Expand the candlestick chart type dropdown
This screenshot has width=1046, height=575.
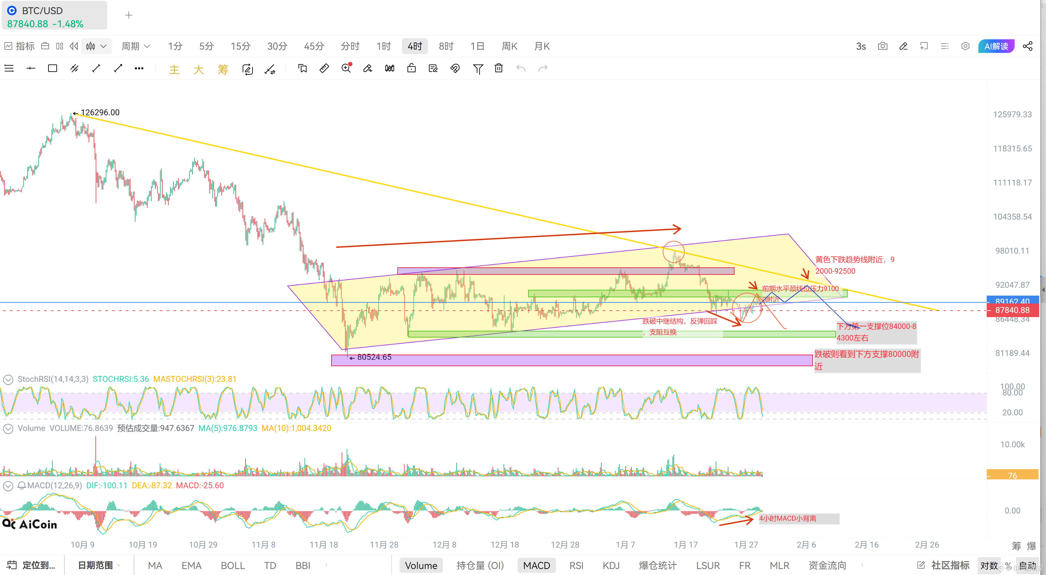tap(96, 46)
